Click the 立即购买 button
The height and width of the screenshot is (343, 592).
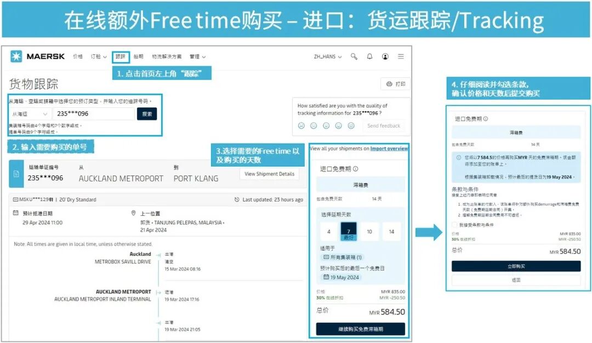pos(516,266)
